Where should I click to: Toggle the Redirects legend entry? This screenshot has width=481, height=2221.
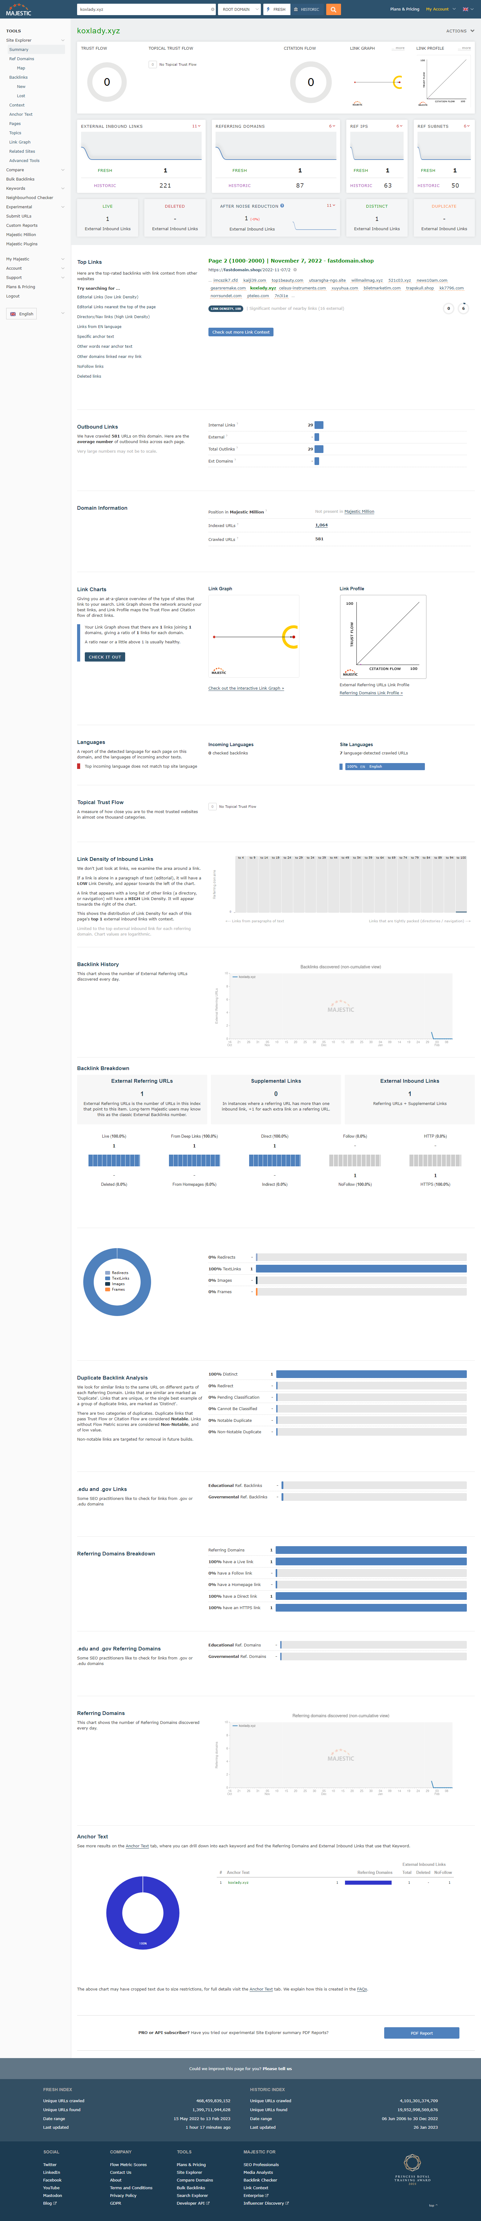pos(117,1272)
